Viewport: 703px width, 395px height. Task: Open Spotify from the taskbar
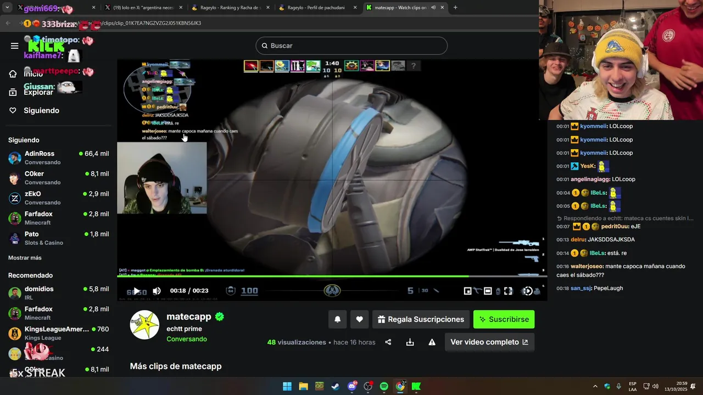pyautogui.click(x=384, y=386)
